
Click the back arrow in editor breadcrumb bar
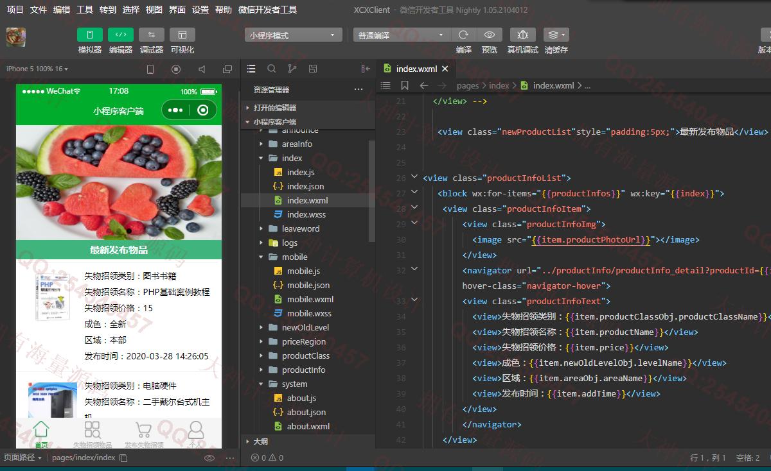423,85
